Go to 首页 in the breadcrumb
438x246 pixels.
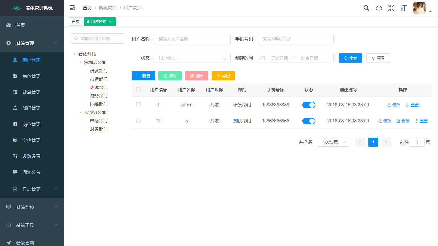(x=87, y=8)
